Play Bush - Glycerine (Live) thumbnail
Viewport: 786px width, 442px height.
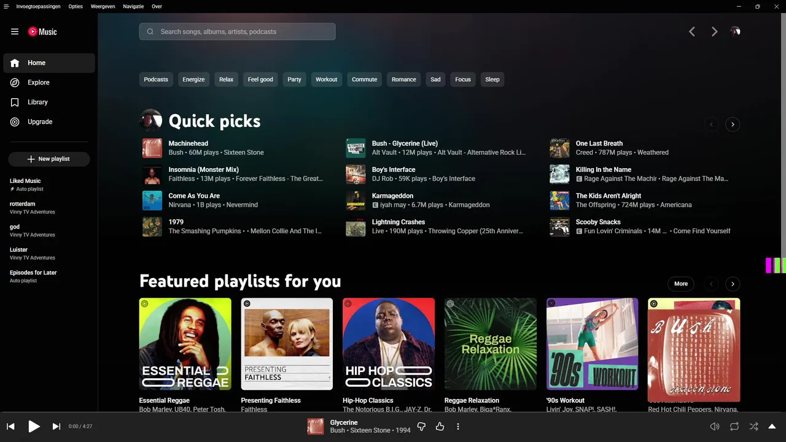coord(356,148)
